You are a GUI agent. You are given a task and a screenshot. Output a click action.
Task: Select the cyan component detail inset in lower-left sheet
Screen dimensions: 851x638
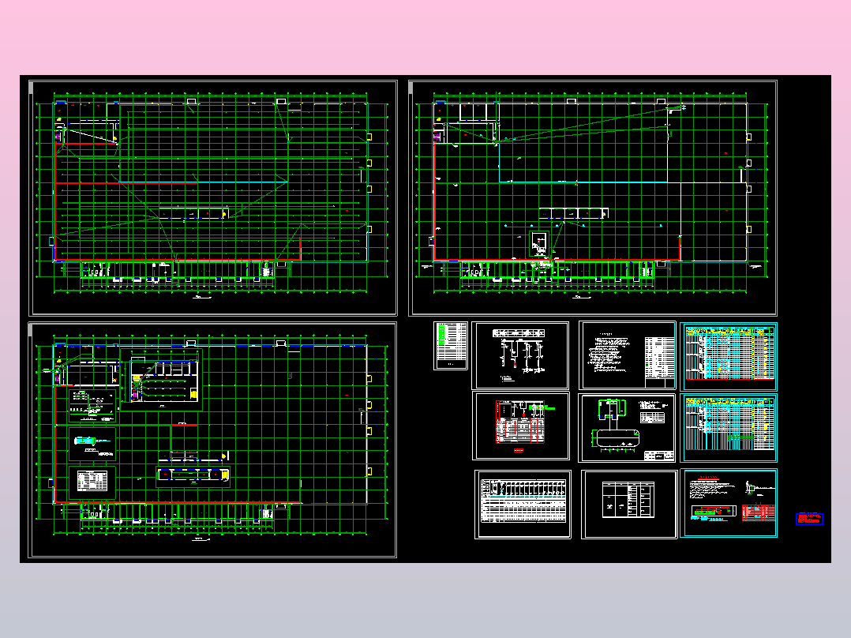92,443
